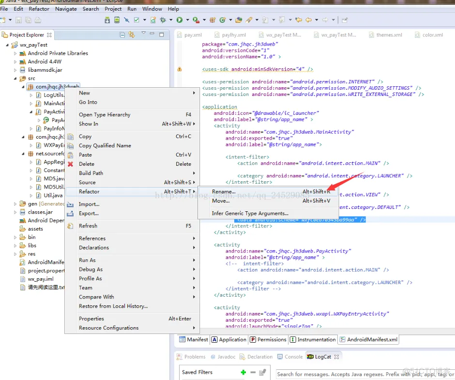
Task: Open the Android Virtual Device Manager icon
Action: point(117,20)
